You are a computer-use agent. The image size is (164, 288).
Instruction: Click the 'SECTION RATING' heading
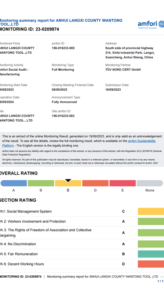point(18,200)
